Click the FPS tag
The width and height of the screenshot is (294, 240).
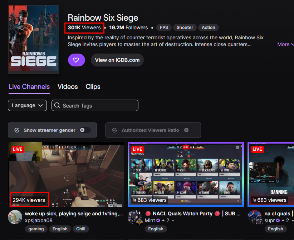tap(164, 27)
